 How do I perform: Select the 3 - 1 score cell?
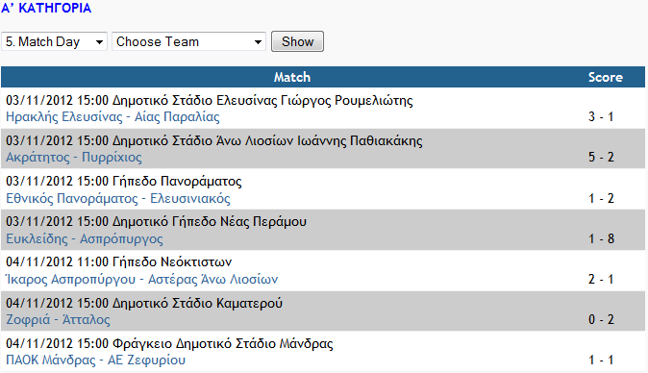(601, 117)
